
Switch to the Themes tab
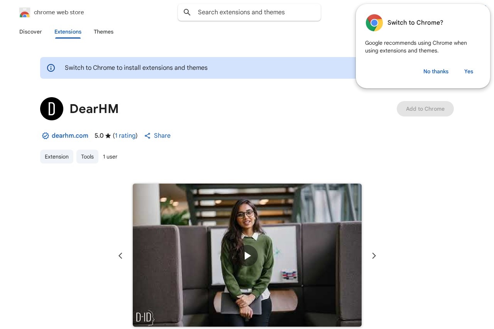[103, 32]
